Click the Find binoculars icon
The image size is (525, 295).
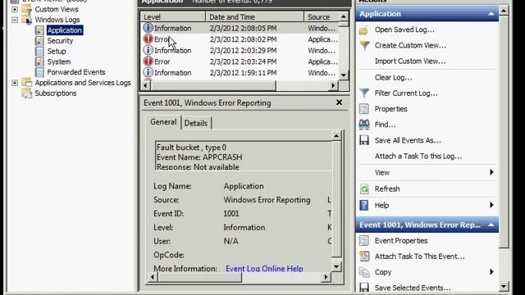(364, 125)
